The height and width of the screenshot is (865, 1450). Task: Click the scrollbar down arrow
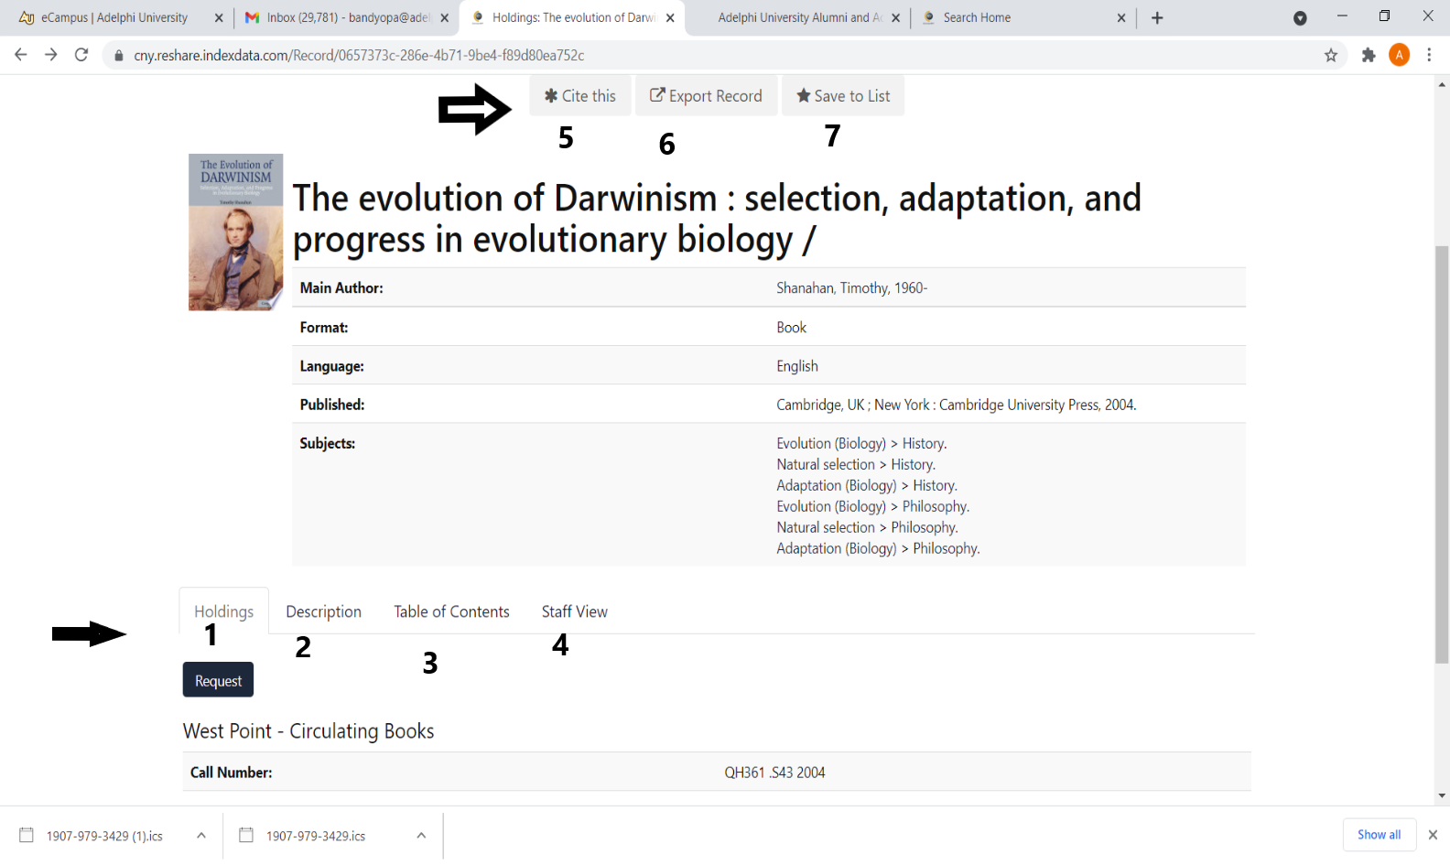pyautogui.click(x=1442, y=796)
